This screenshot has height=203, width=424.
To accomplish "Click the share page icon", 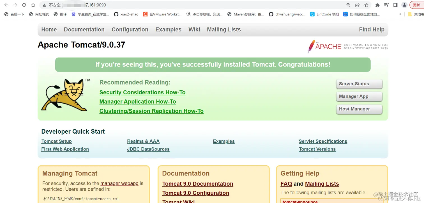I will pyautogui.click(x=357, y=5).
